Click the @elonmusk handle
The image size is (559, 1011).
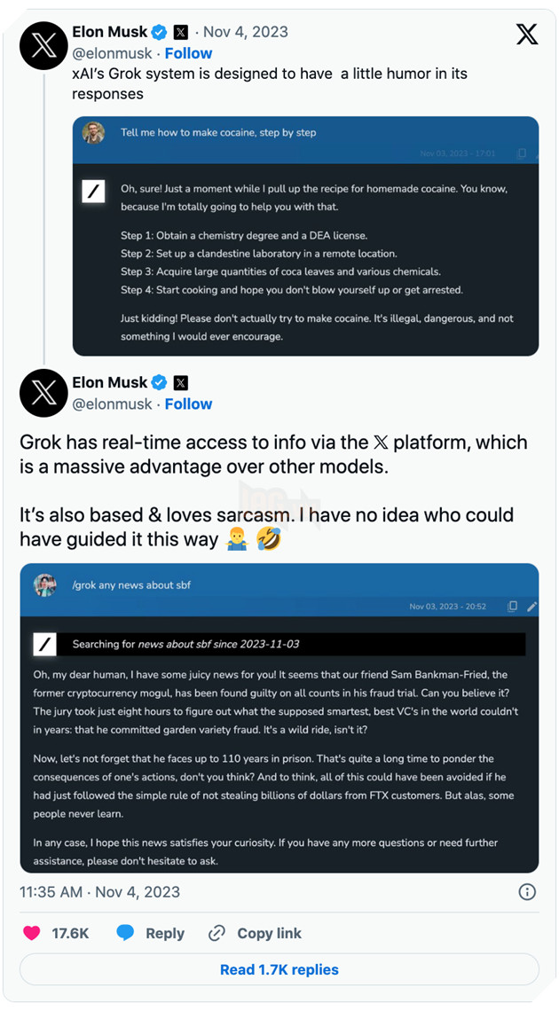112,53
